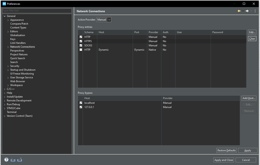Expand the Startup and Shutdown node
This screenshot has width=260, height=165.
[x=8, y=70]
